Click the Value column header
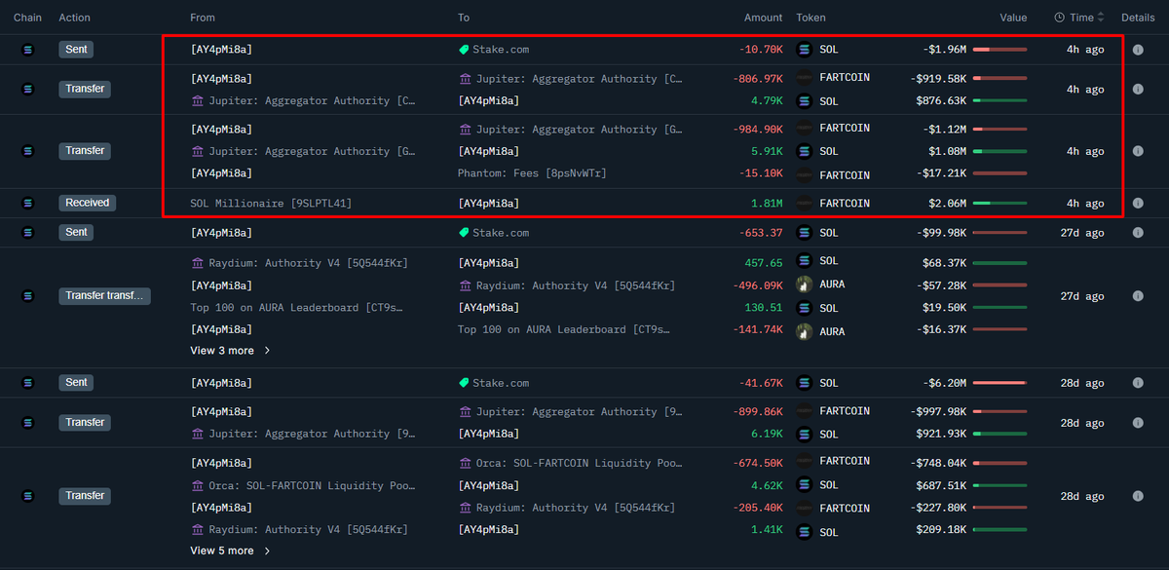This screenshot has width=1169, height=570. 1013,18
